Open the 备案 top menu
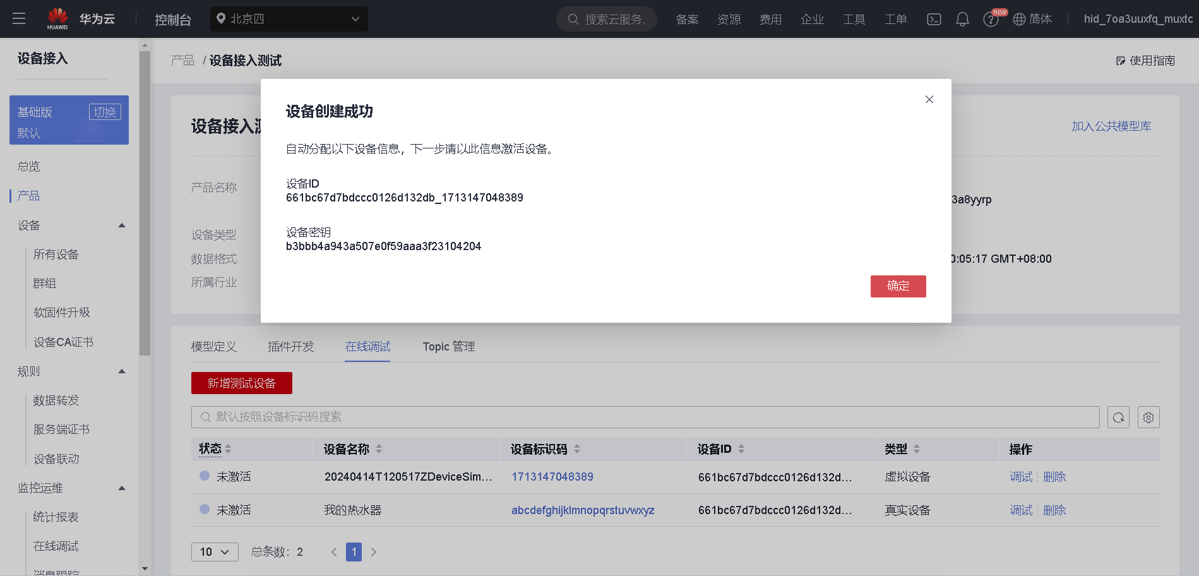The image size is (1199, 576). (687, 20)
